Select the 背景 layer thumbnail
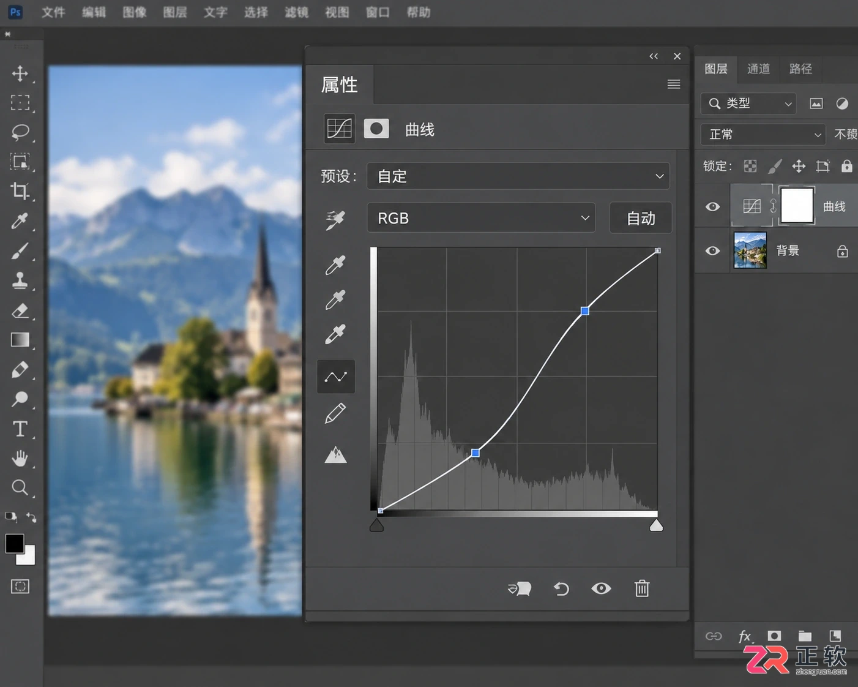858x687 pixels. [x=750, y=250]
